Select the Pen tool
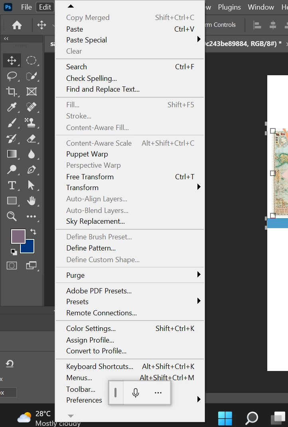The height and width of the screenshot is (427, 288). pos(31,170)
